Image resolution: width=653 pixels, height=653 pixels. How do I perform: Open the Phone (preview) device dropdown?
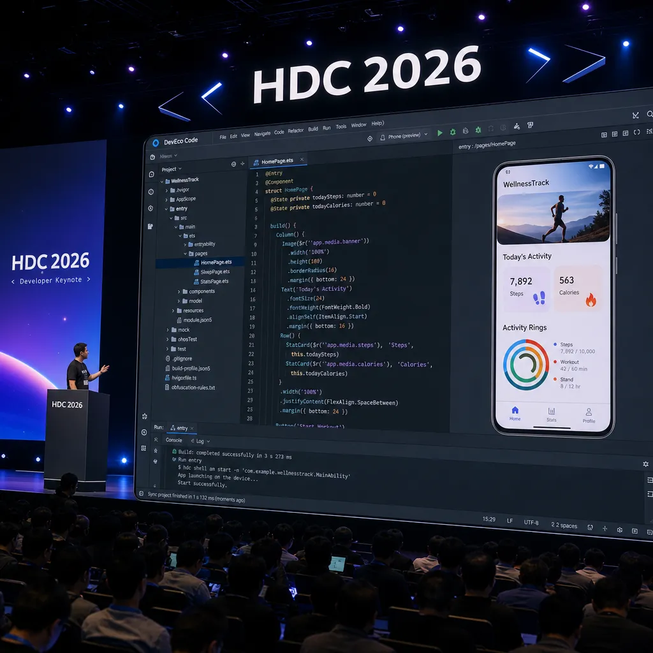pyautogui.click(x=404, y=136)
